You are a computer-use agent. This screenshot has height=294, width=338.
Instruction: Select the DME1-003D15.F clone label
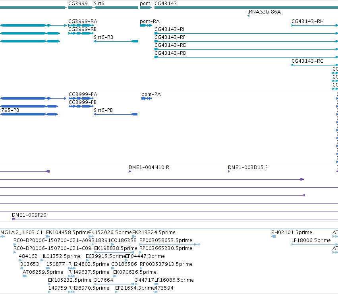coord(248,167)
